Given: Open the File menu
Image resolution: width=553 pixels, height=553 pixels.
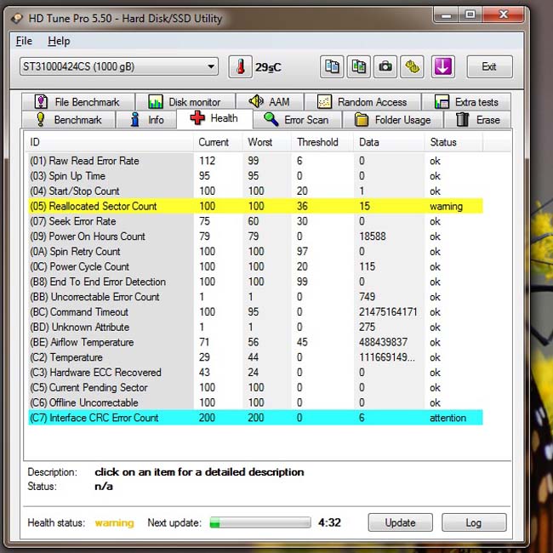Looking at the screenshot, I should [24, 41].
